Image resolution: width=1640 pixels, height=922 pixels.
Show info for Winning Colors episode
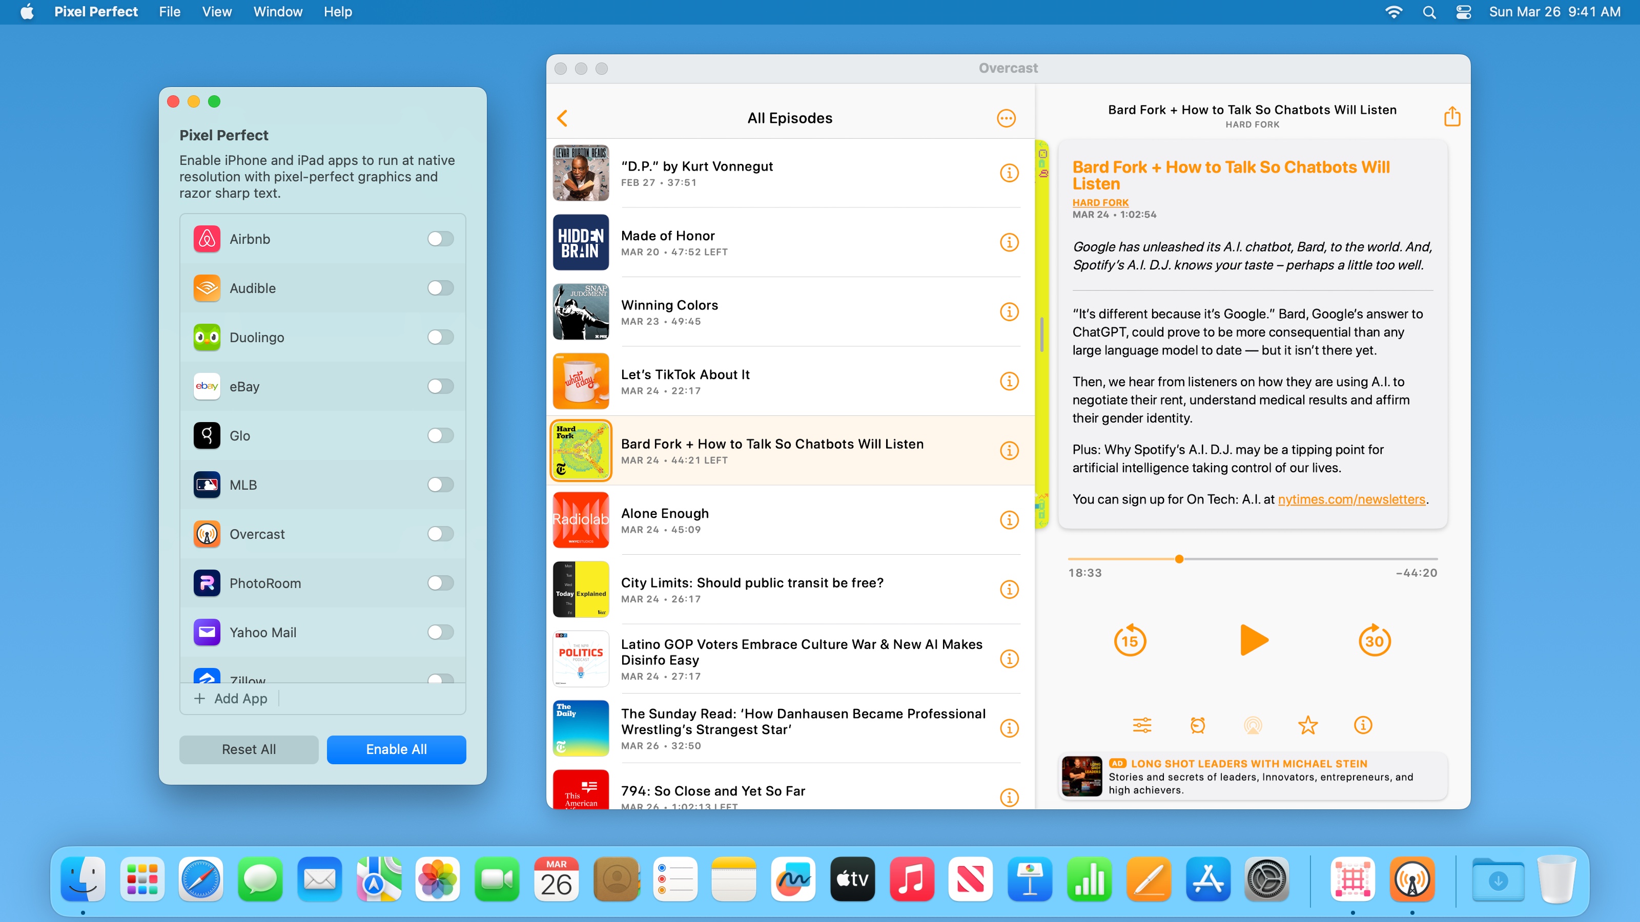point(1009,312)
